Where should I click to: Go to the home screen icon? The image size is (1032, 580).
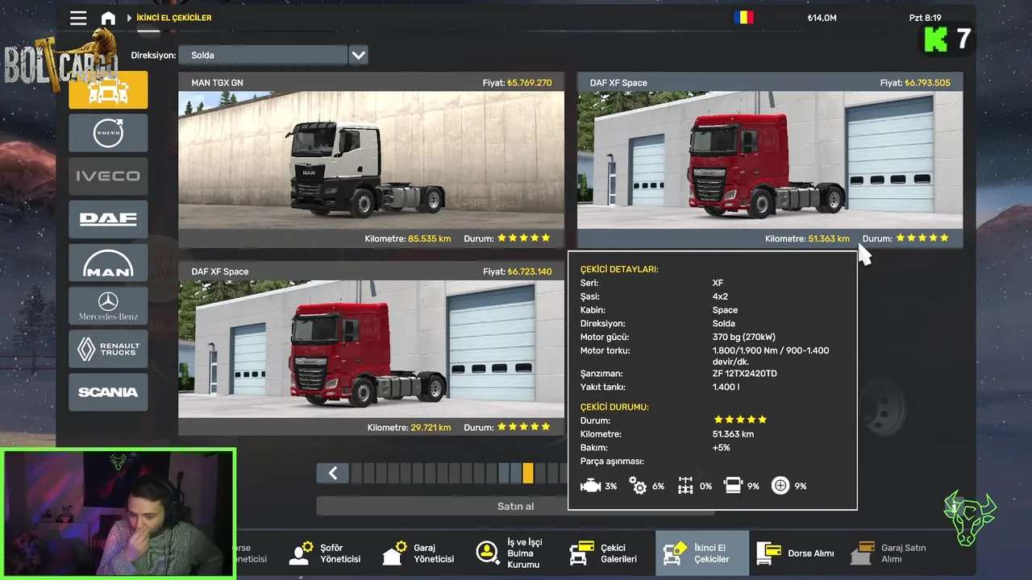click(108, 18)
